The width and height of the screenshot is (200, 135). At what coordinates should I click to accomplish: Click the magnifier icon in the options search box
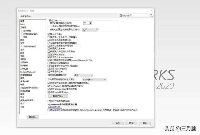151,16
